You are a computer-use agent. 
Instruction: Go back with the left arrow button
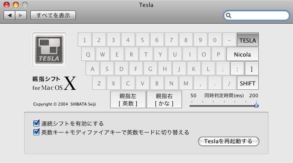pyautogui.click(x=10, y=15)
